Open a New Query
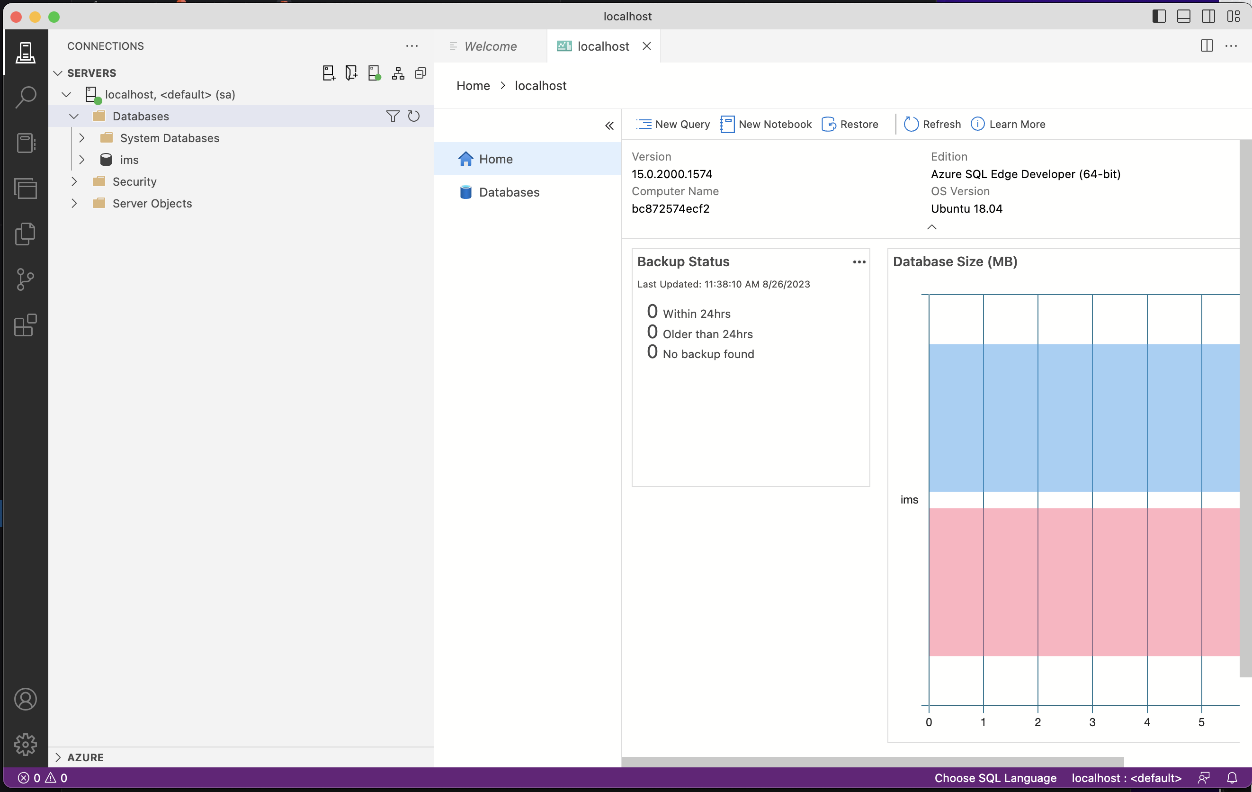Viewport: 1252px width, 792px height. pyautogui.click(x=672, y=124)
